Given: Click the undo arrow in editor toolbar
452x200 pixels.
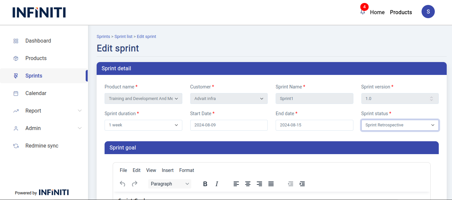Looking at the screenshot, I should click(122, 184).
